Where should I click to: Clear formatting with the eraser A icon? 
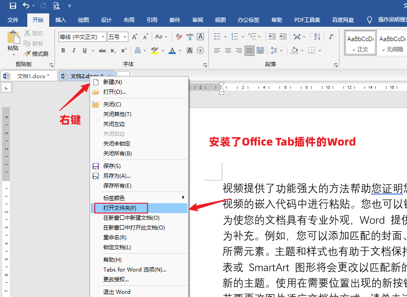(x=179, y=37)
